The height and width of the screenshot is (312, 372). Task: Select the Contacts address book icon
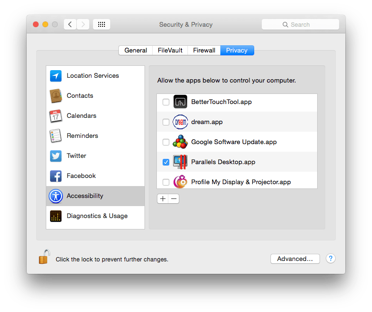click(x=56, y=96)
